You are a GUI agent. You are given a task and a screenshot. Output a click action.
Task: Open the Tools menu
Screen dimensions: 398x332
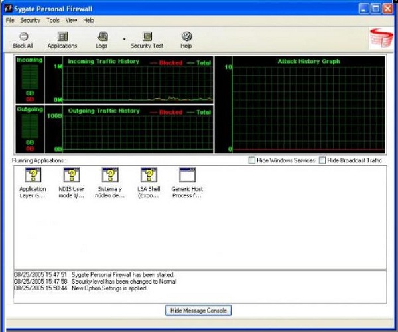(53, 20)
